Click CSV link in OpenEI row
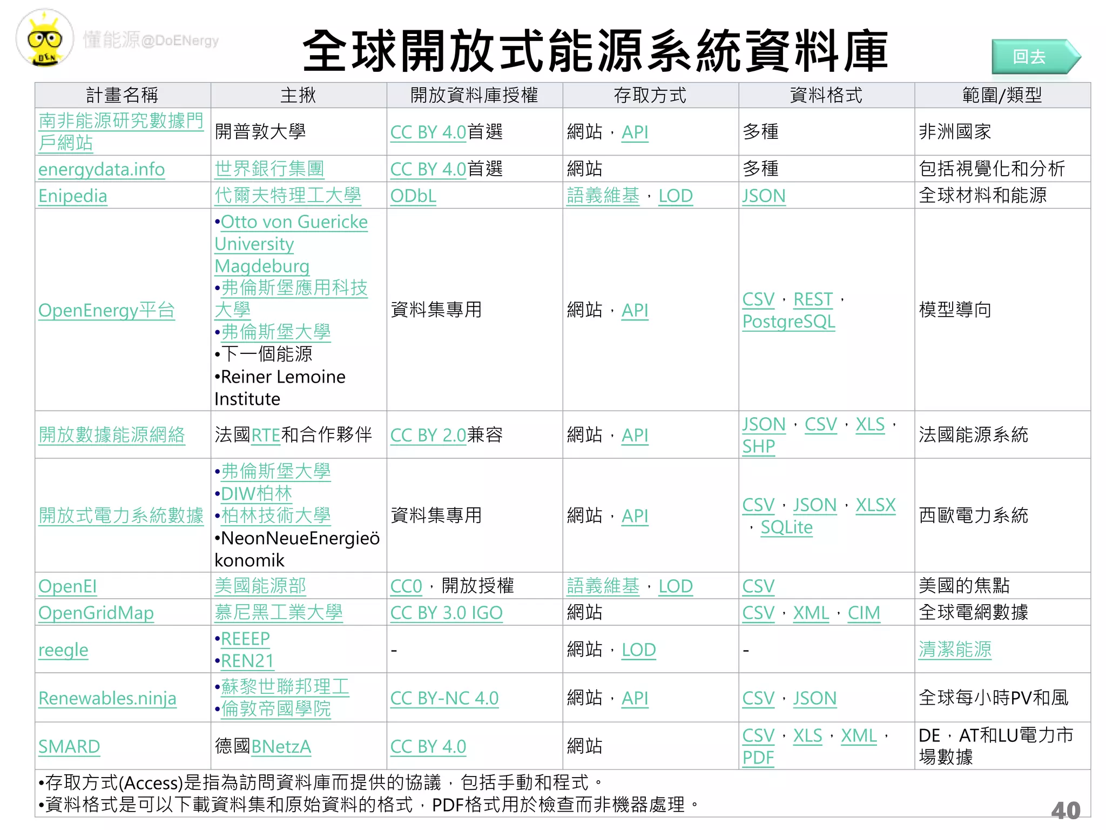1106x830 pixels. (759, 586)
